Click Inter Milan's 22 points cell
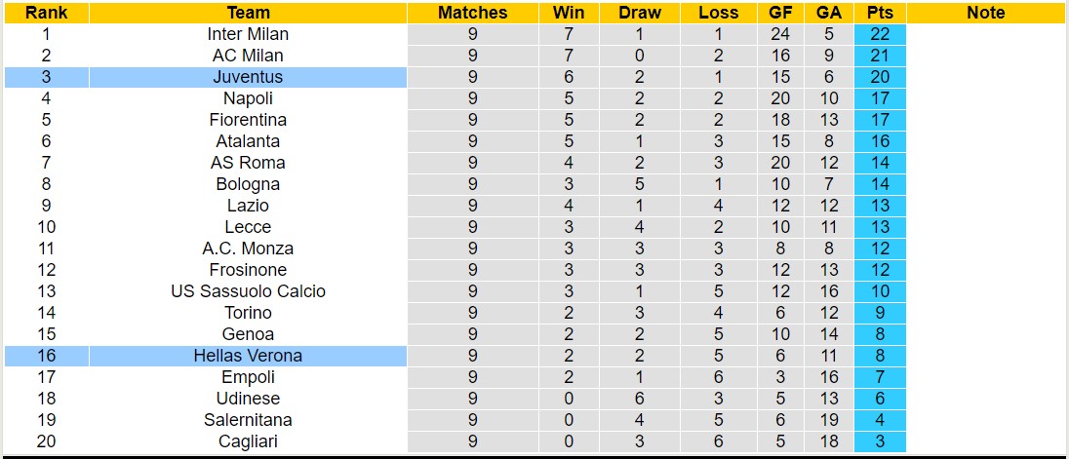This screenshot has width=1069, height=459. 879,34
